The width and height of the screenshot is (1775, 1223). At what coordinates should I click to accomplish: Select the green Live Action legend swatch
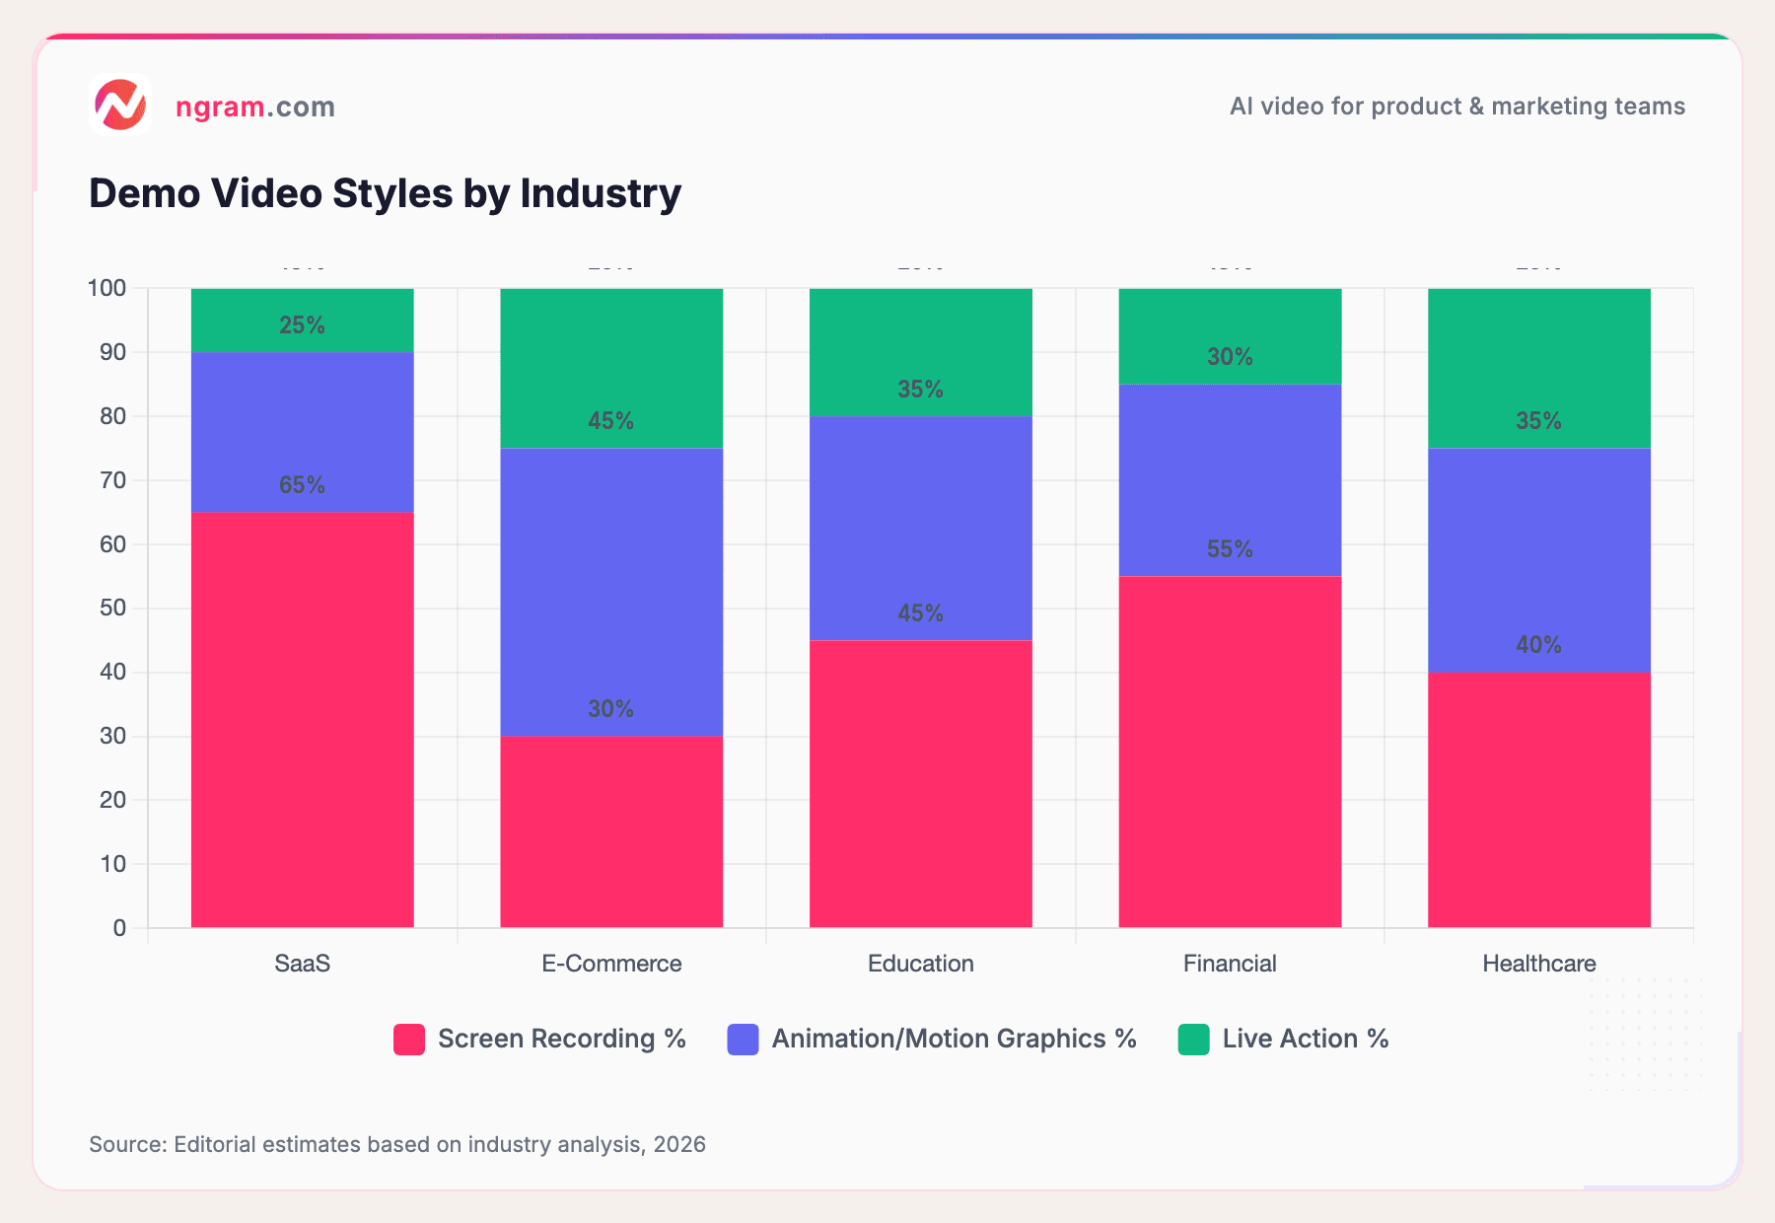[1193, 1039]
